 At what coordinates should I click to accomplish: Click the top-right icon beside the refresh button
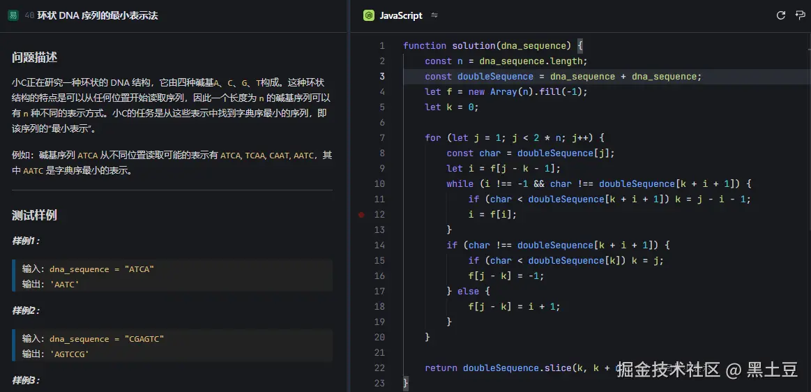(x=800, y=15)
